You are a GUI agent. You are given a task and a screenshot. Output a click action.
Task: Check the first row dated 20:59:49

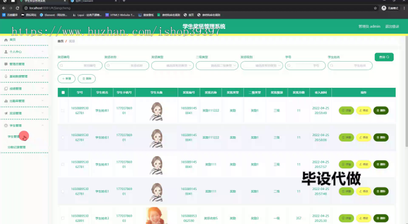pyautogui.click(x=63, y=110)
